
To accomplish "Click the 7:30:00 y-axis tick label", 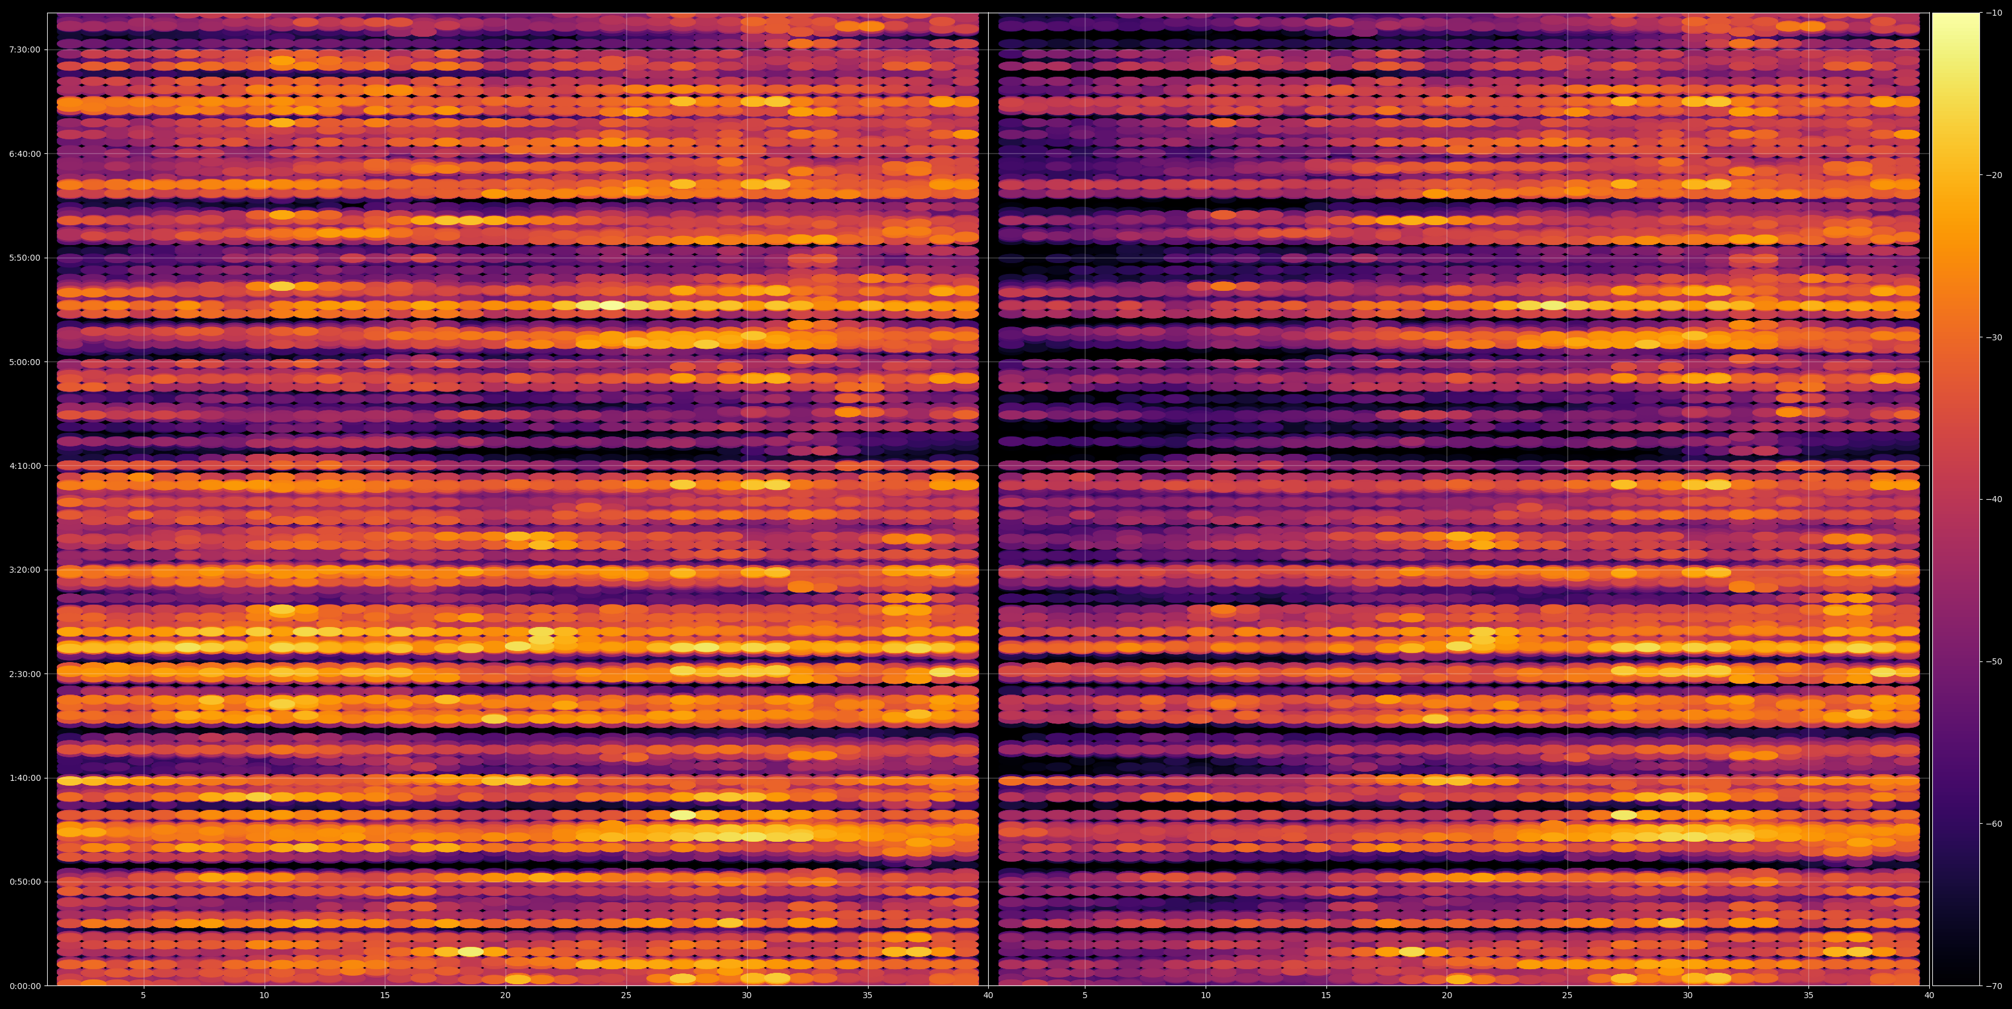I will pos(24,50).
